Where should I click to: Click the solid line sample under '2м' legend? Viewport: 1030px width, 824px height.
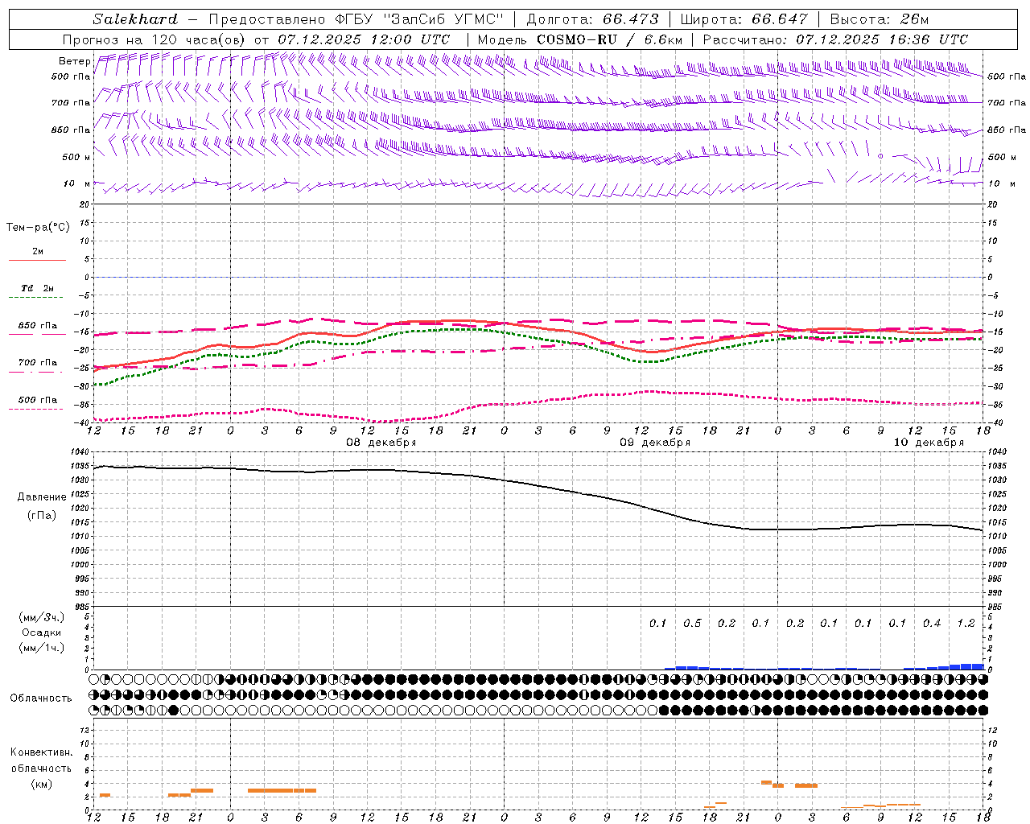tap(37, 261)
